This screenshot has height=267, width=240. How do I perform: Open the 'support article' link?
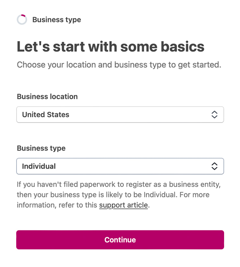click(123, 205)
